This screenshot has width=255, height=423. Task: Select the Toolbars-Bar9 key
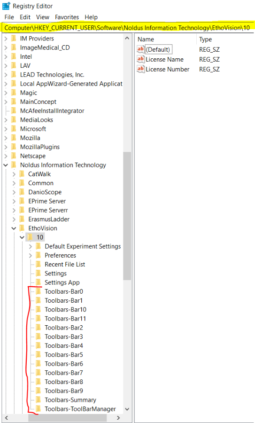[64, 391]
